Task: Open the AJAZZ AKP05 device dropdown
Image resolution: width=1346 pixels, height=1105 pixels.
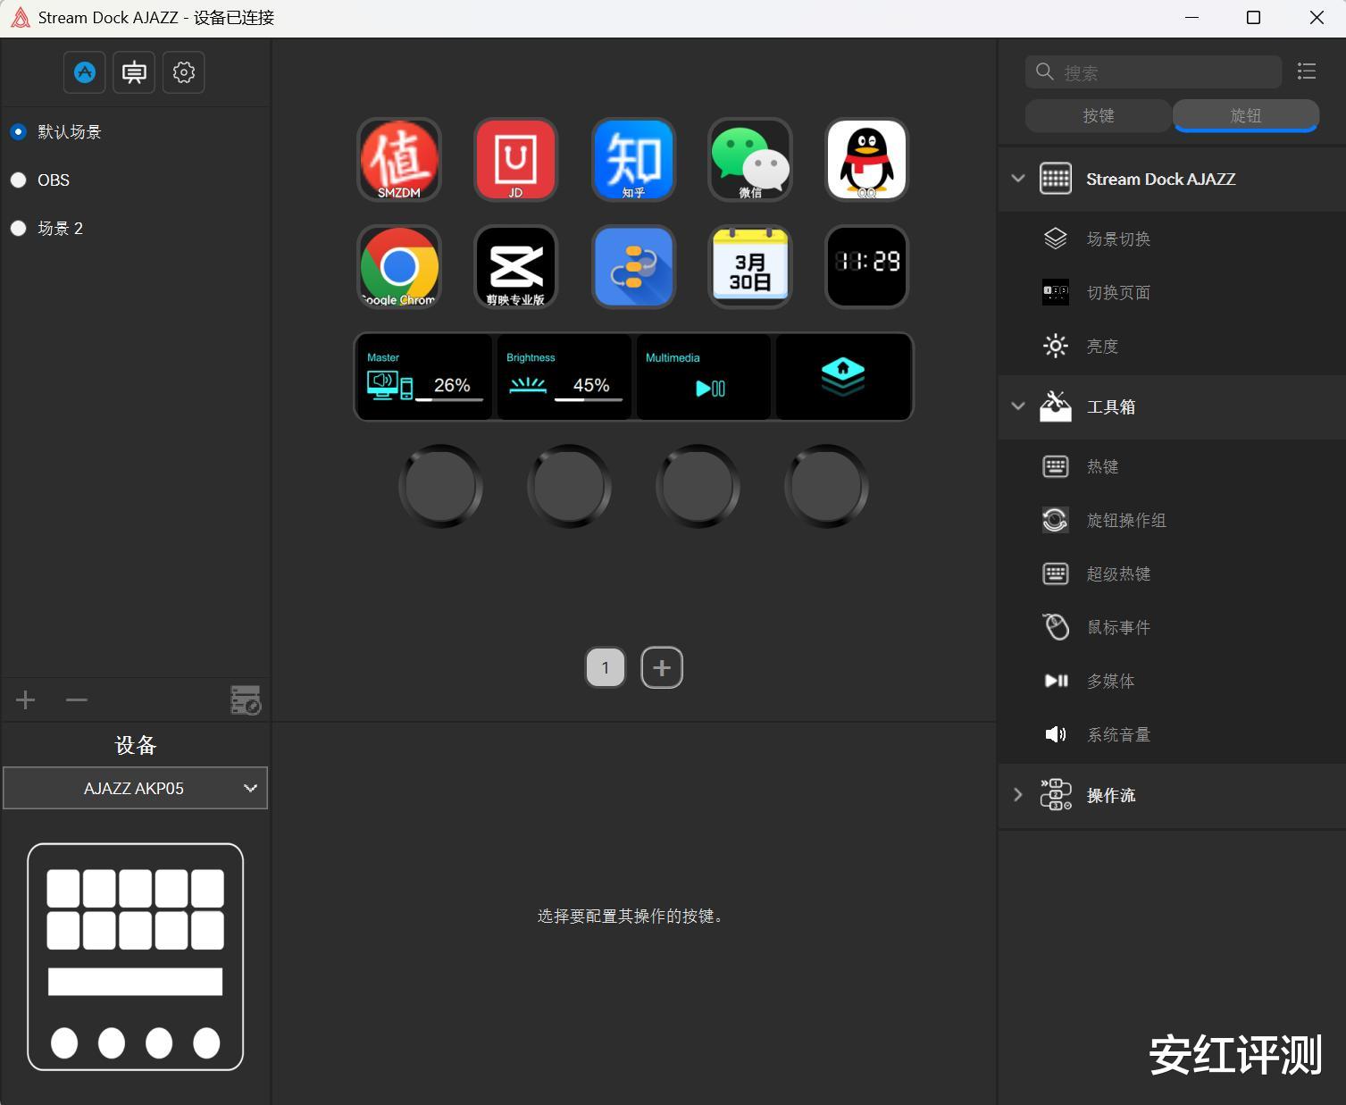Action: pos(136,788)
